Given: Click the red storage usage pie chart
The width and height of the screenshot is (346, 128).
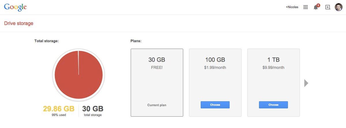Looking at the screenshot, I should tap(78, 75).
